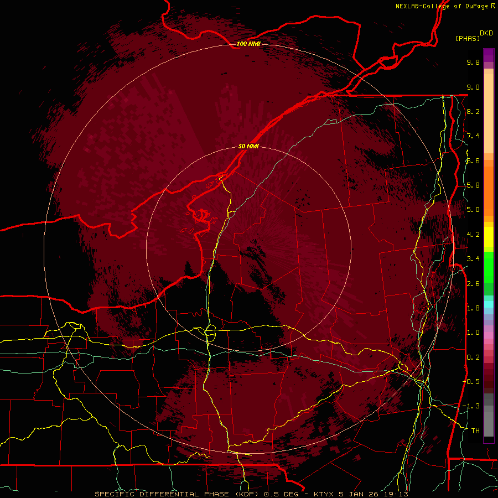This screenshot has width=498, height=498.
Task: Click the 1.0 value on color scale
Action: (x=473, y=333)
